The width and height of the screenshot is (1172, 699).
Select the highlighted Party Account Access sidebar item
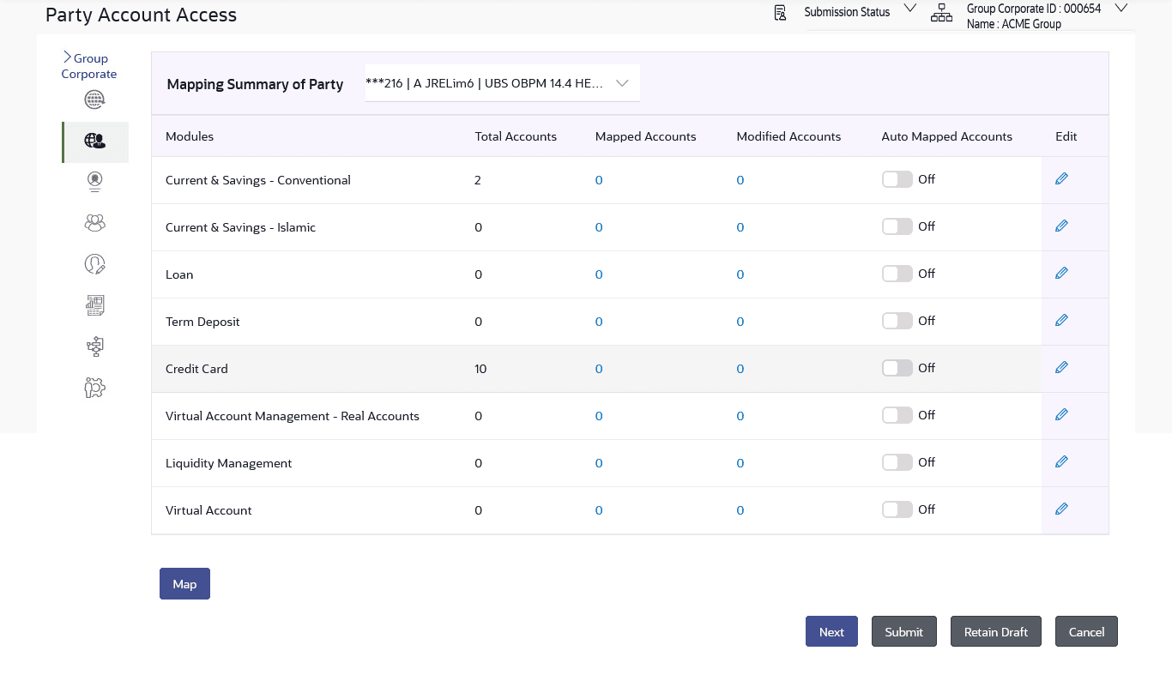coord(94,142)
